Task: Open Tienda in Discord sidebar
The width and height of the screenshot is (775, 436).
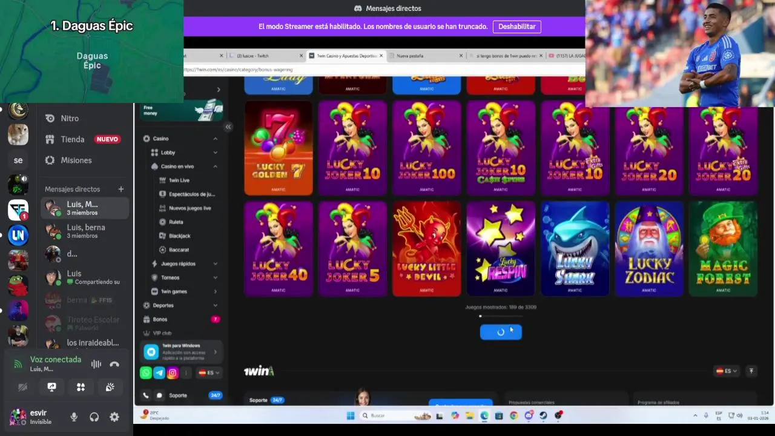Action: point(85,139)
